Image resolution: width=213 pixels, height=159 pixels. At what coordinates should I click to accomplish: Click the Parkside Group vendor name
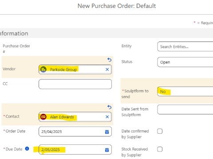click(63, 69)
